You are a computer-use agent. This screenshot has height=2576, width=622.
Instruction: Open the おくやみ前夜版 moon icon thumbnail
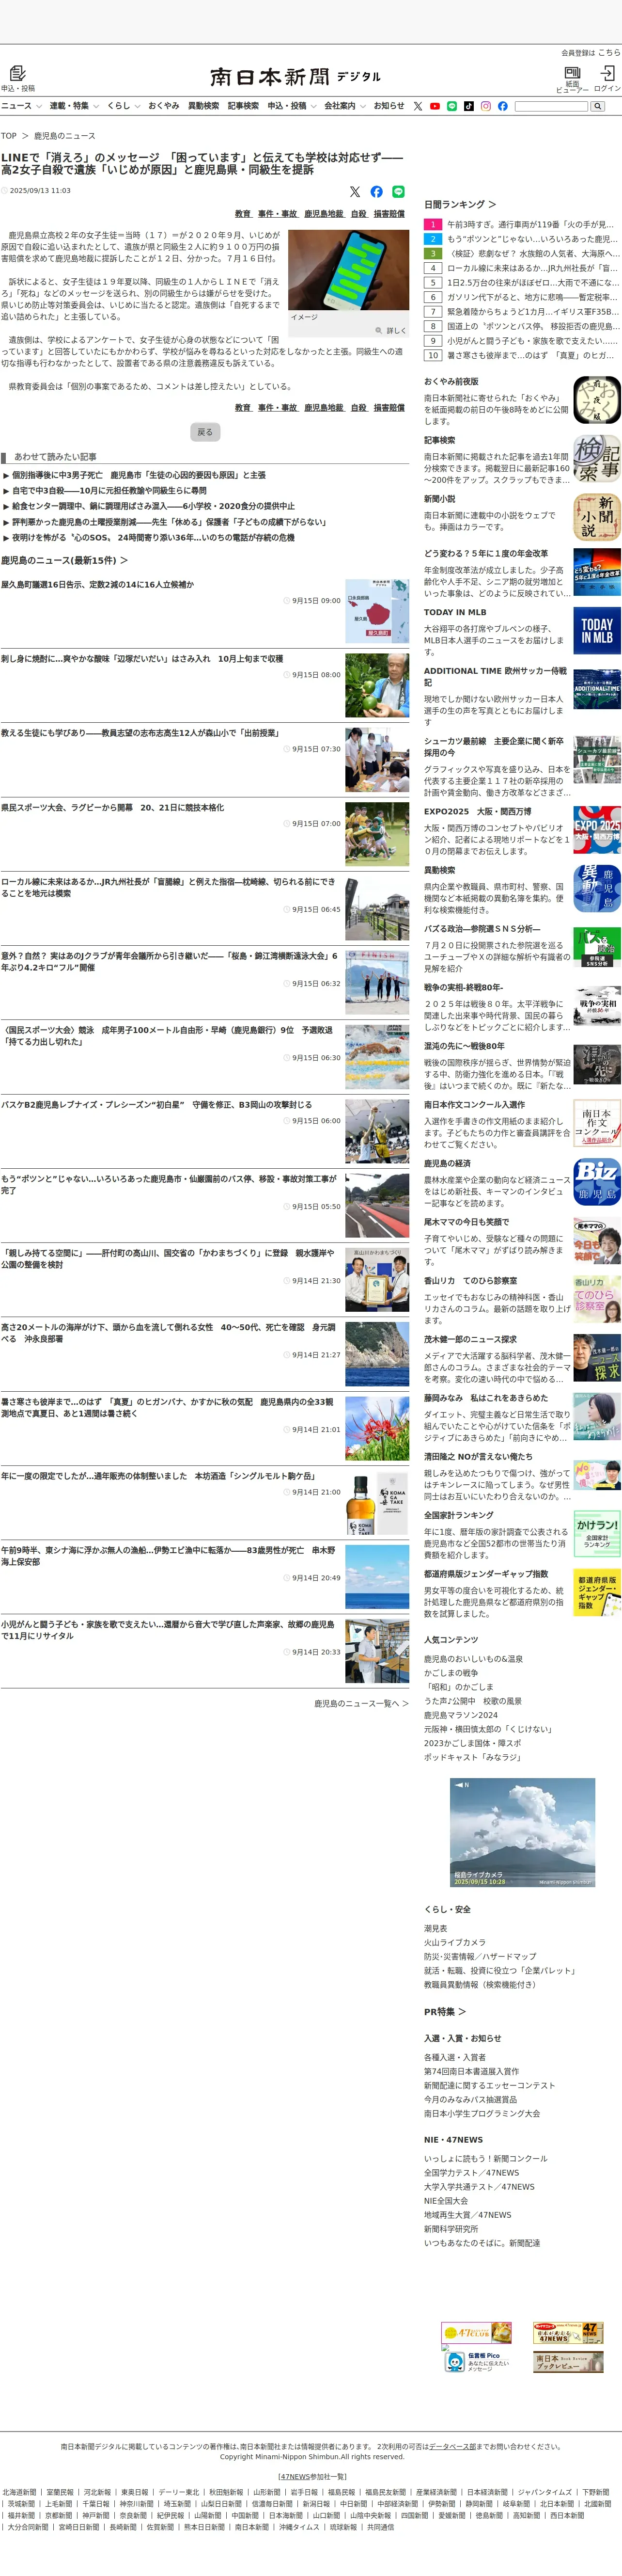(x=597, y=400)
